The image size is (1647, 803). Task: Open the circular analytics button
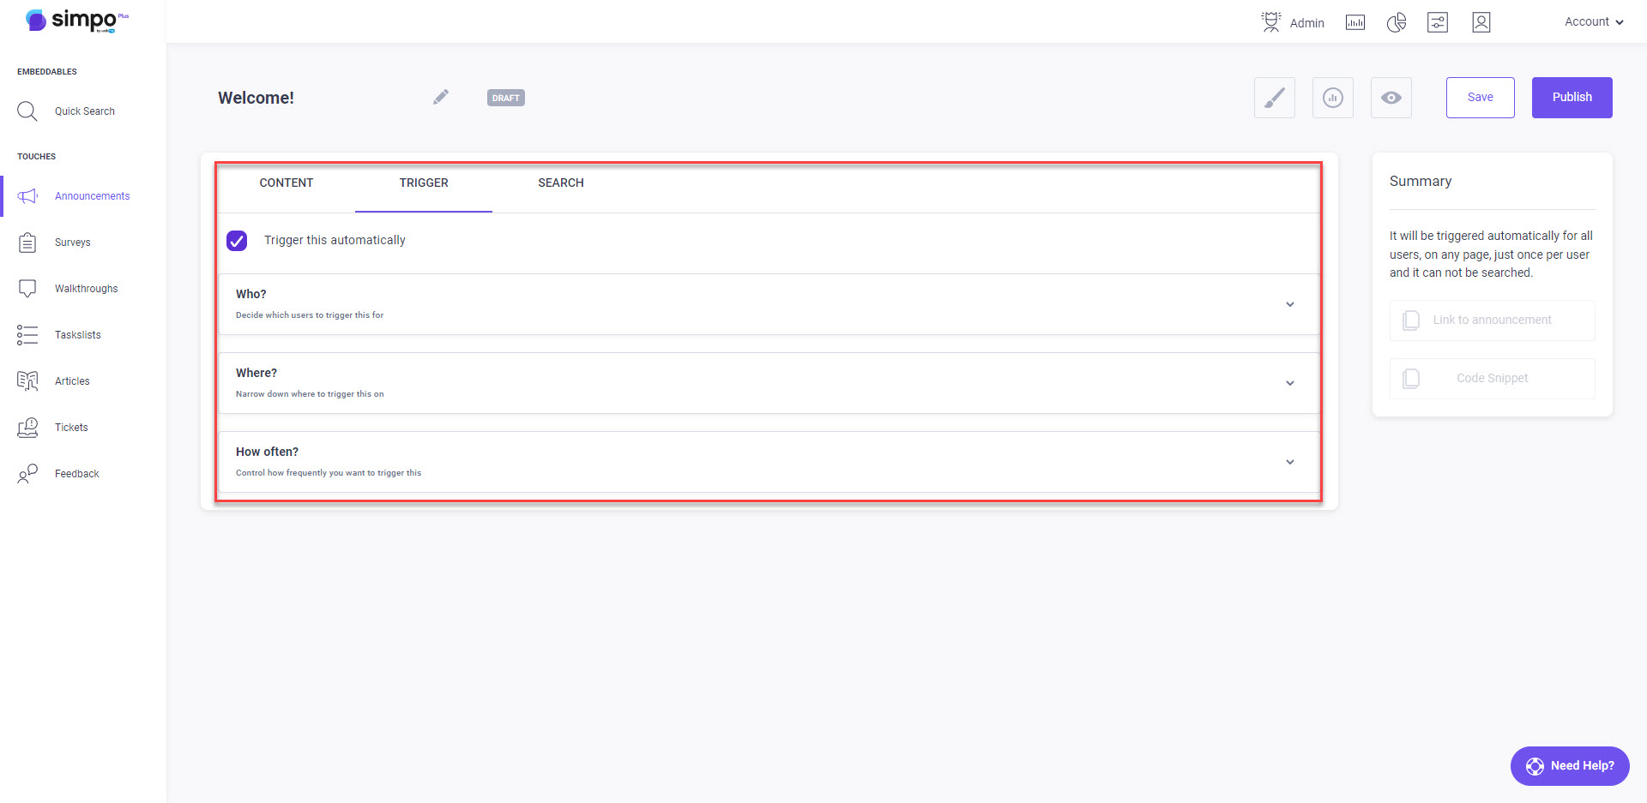[x=1333, y=98]
